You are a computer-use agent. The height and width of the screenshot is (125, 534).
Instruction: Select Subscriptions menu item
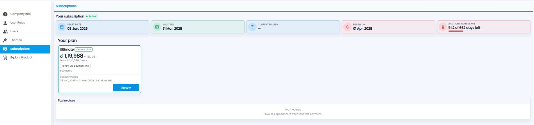[25, 49]
